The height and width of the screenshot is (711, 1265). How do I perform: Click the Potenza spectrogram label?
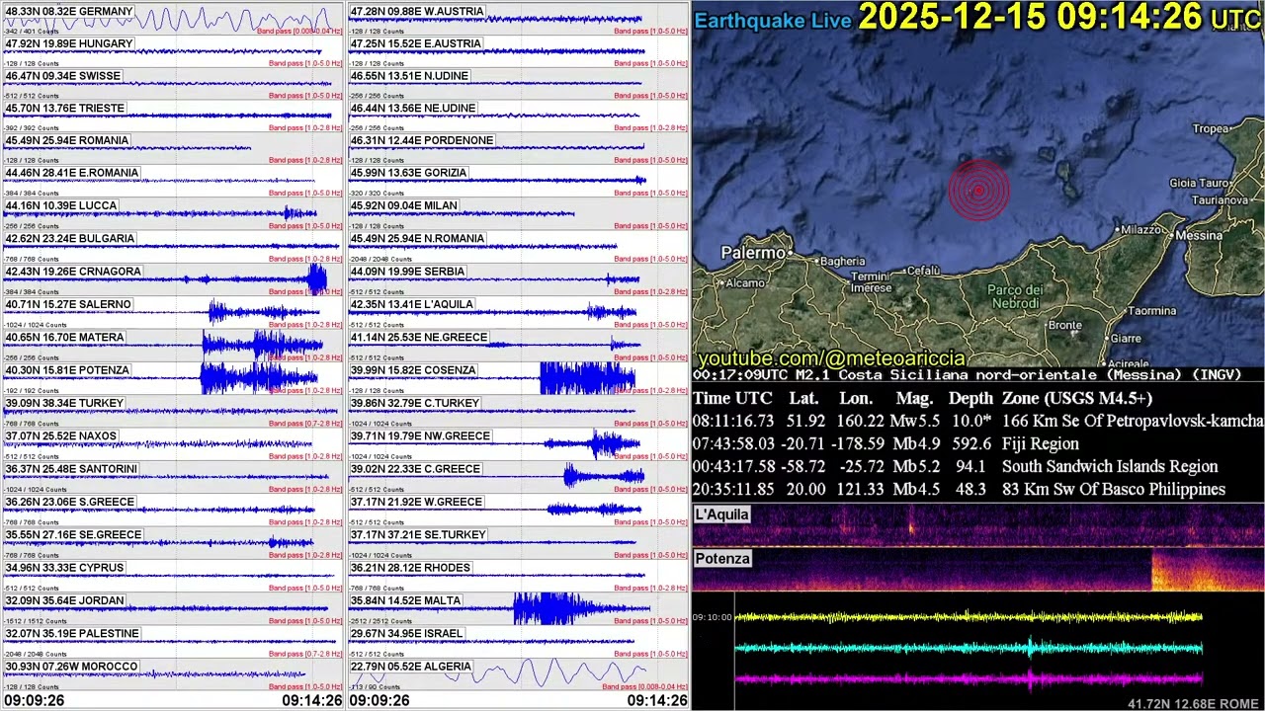click(722, 559)
